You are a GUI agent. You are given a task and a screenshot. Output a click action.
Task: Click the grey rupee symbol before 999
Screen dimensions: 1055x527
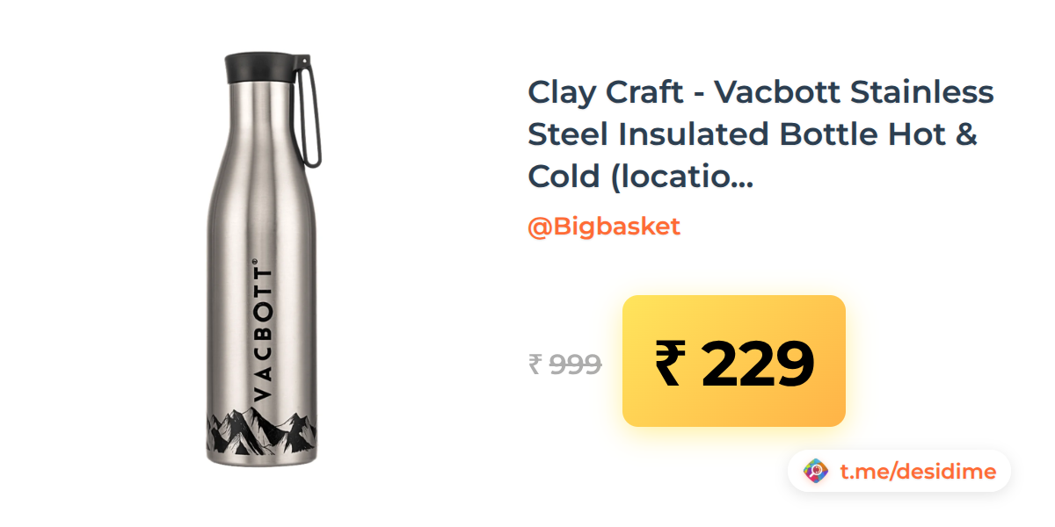click(x=535, y=364)
